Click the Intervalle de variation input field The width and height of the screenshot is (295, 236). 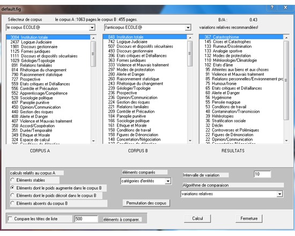(x=262, y=174)
